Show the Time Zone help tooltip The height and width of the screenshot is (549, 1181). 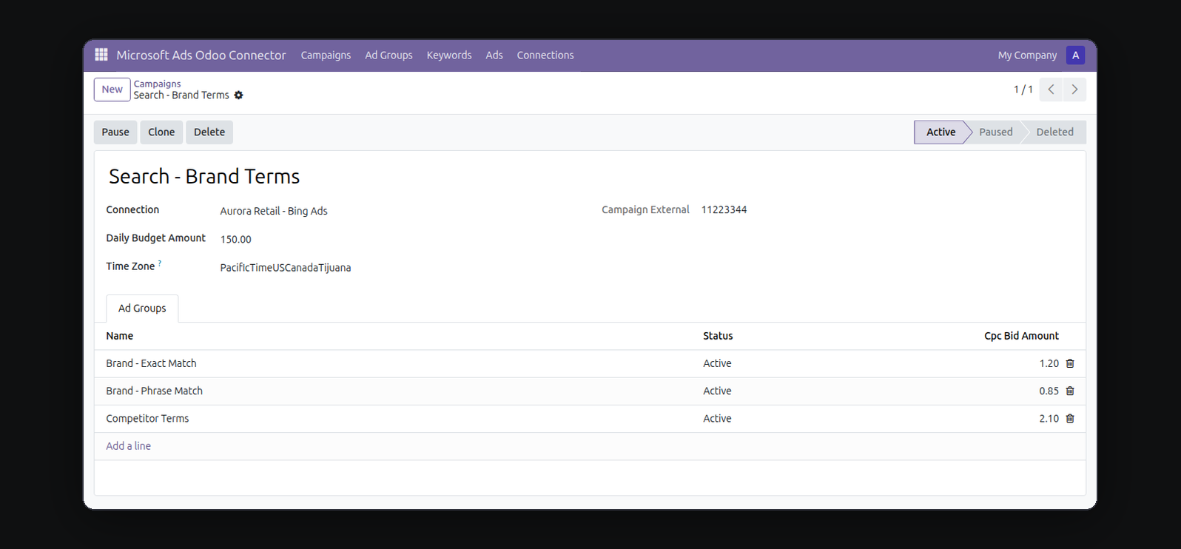point(160,263)
